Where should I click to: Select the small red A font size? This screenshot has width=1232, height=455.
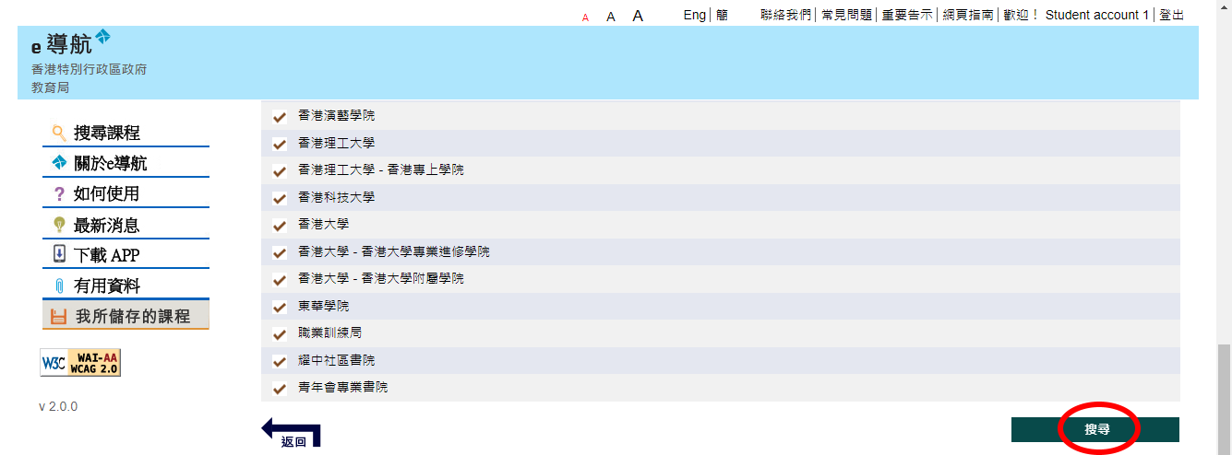tap(585, 17)
